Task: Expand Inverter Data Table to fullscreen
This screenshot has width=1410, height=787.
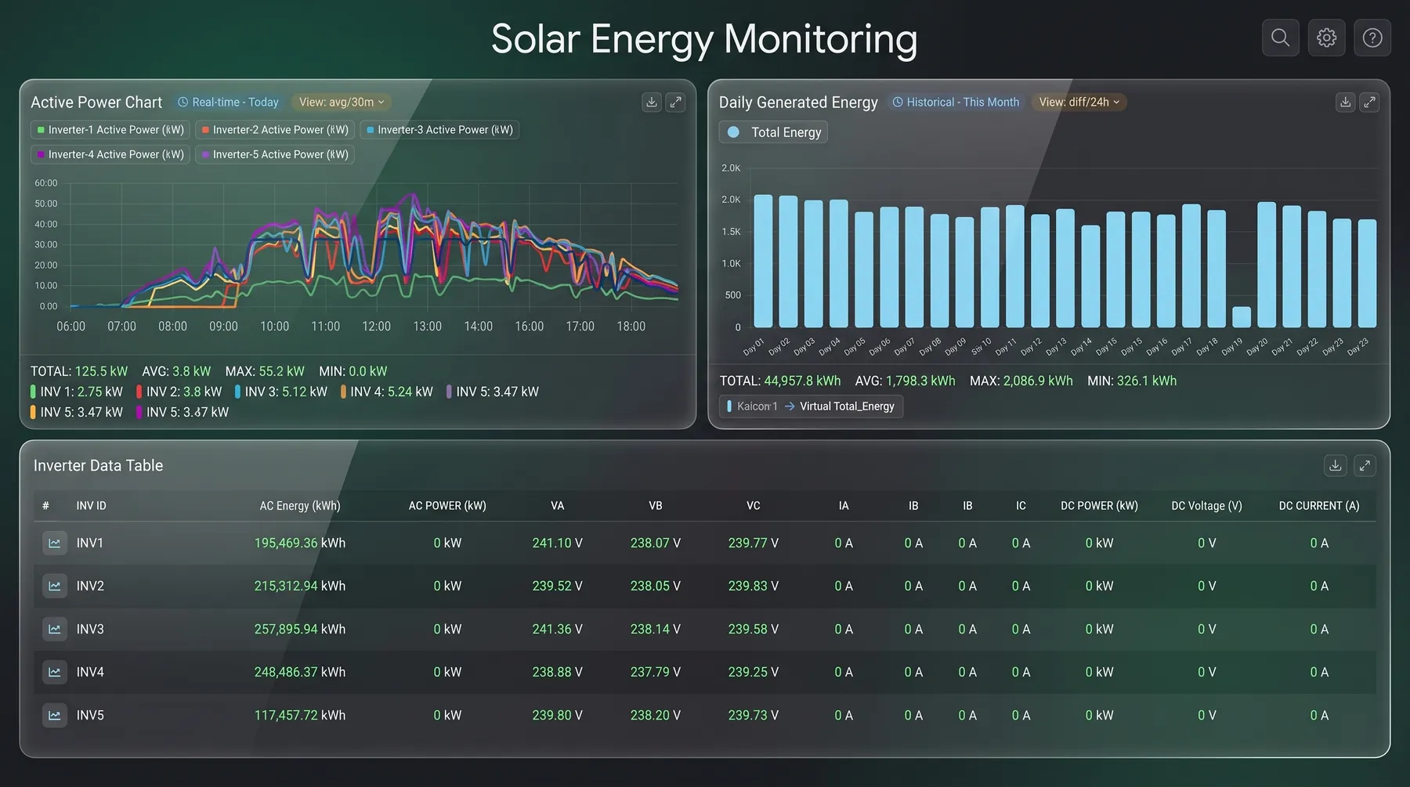Action: pos(1365,466)
